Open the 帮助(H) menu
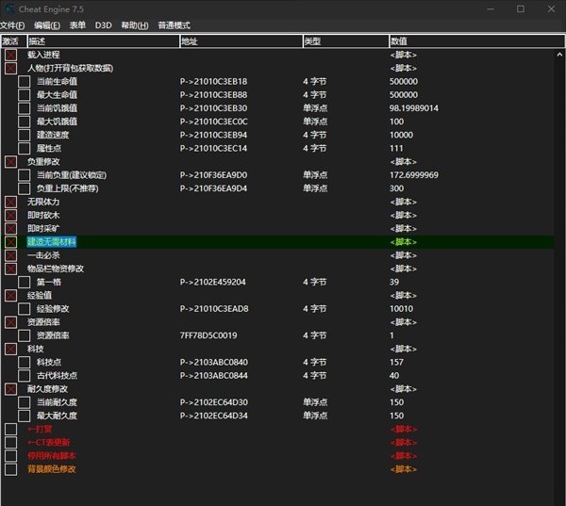This screenshot has height=506, width=566. [x=135, y=25]
